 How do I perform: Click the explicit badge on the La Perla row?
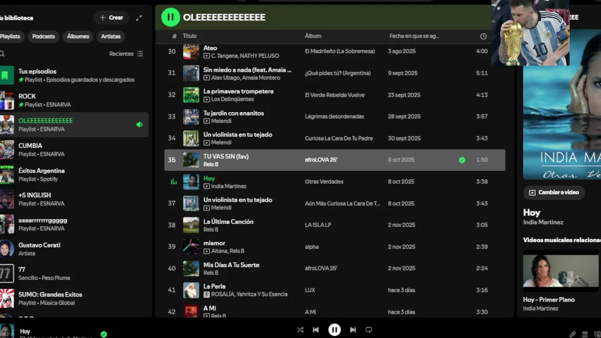207,294
